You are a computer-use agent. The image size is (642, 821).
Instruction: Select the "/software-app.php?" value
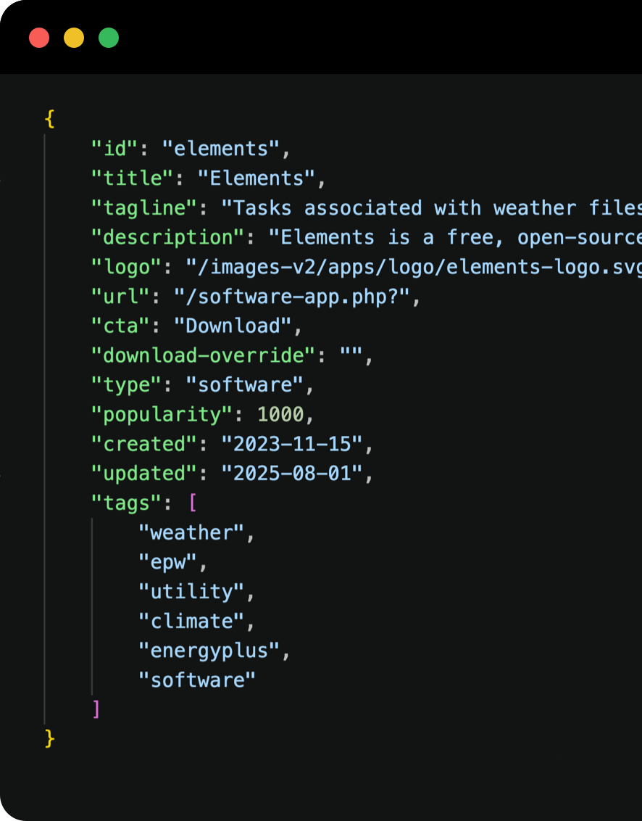(292, 297)
